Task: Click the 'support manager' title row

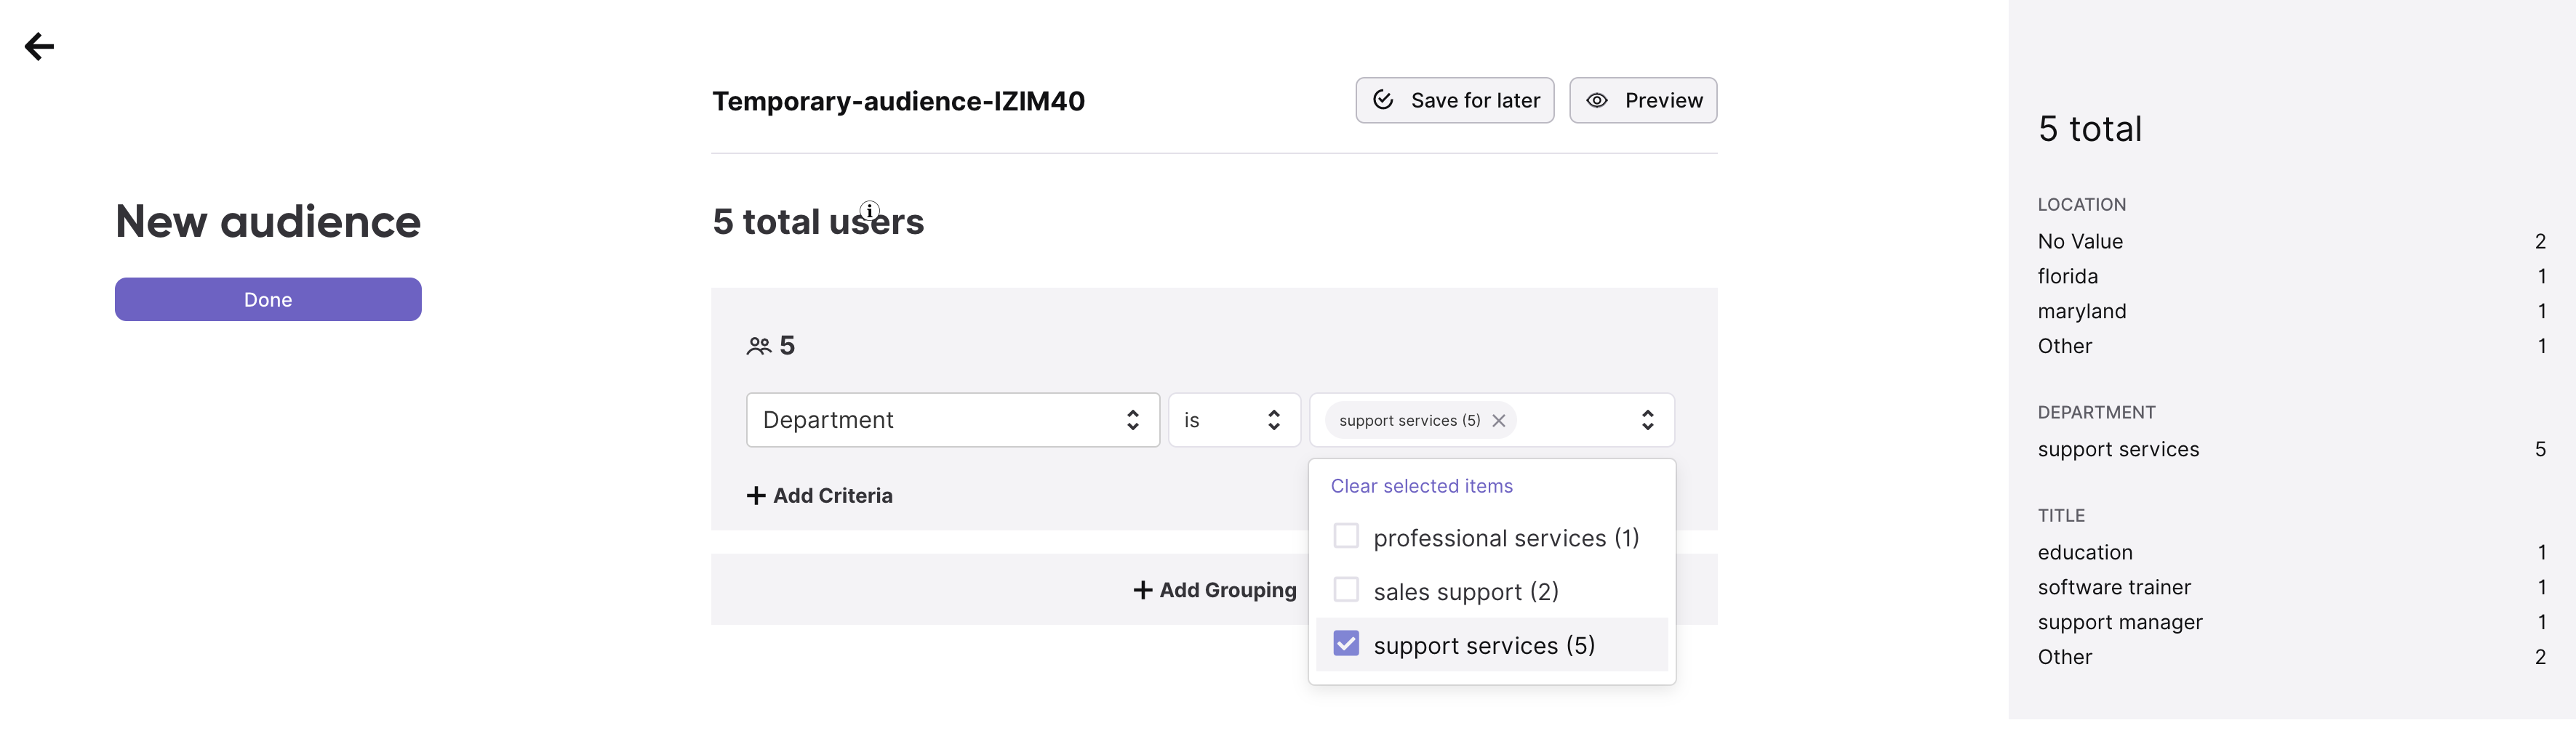Action: pos(2291,622)
